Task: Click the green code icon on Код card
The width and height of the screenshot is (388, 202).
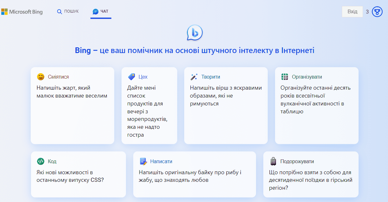Action: tap(41, 161)
